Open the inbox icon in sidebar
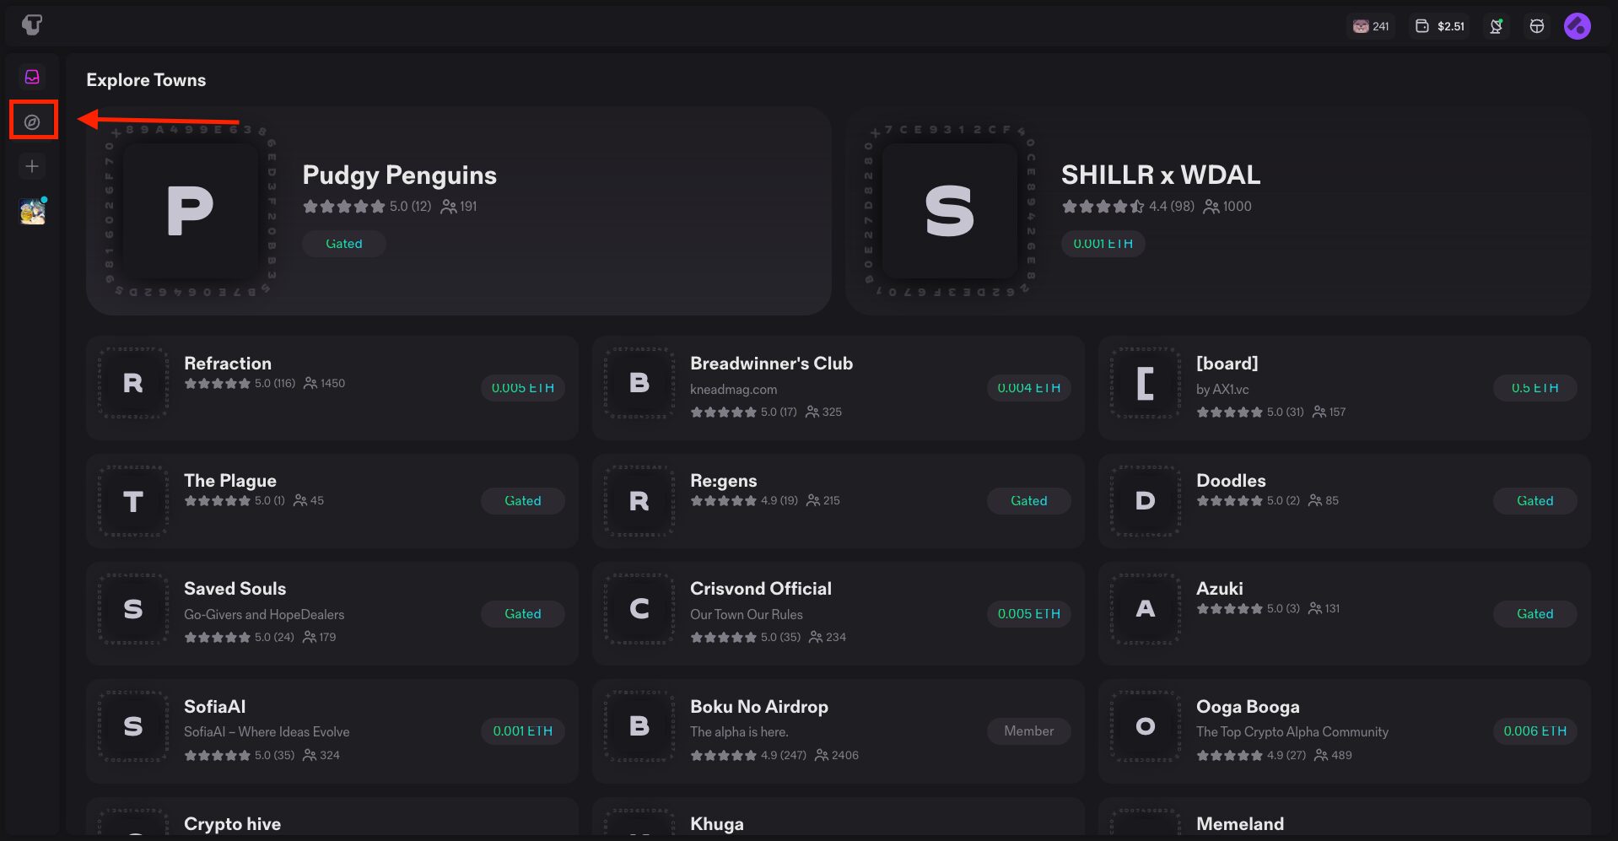Viewport: 1618px width, 841px height. (x=32, y=78)
